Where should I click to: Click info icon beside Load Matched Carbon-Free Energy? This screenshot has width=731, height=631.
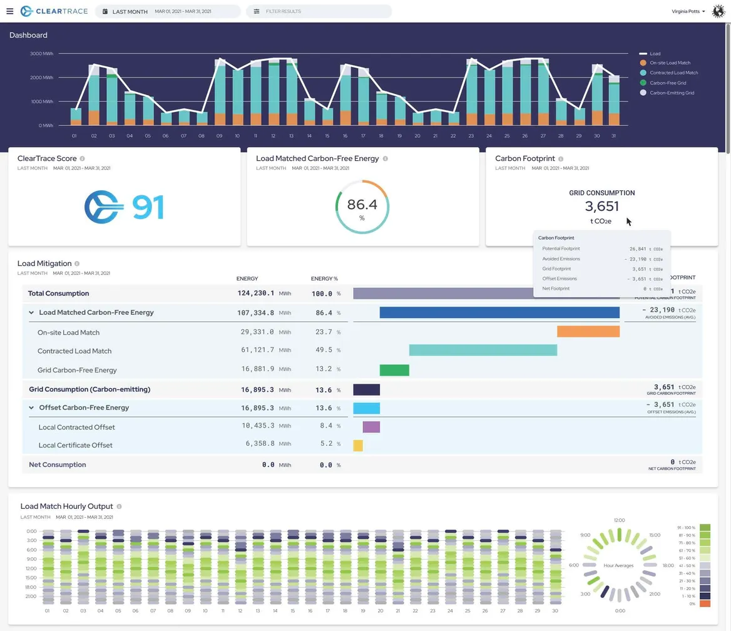[x=386, y=159]
